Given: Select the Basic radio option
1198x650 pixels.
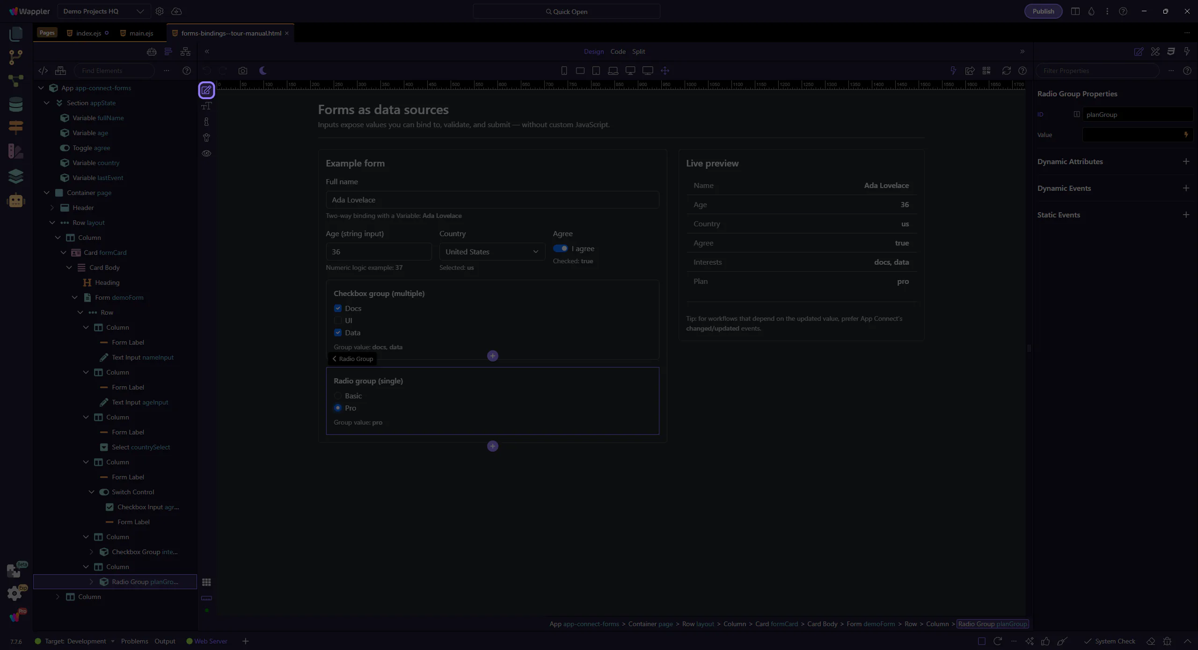Looking at the screenshot, I should pyautogui.click(x=338, y=396).
